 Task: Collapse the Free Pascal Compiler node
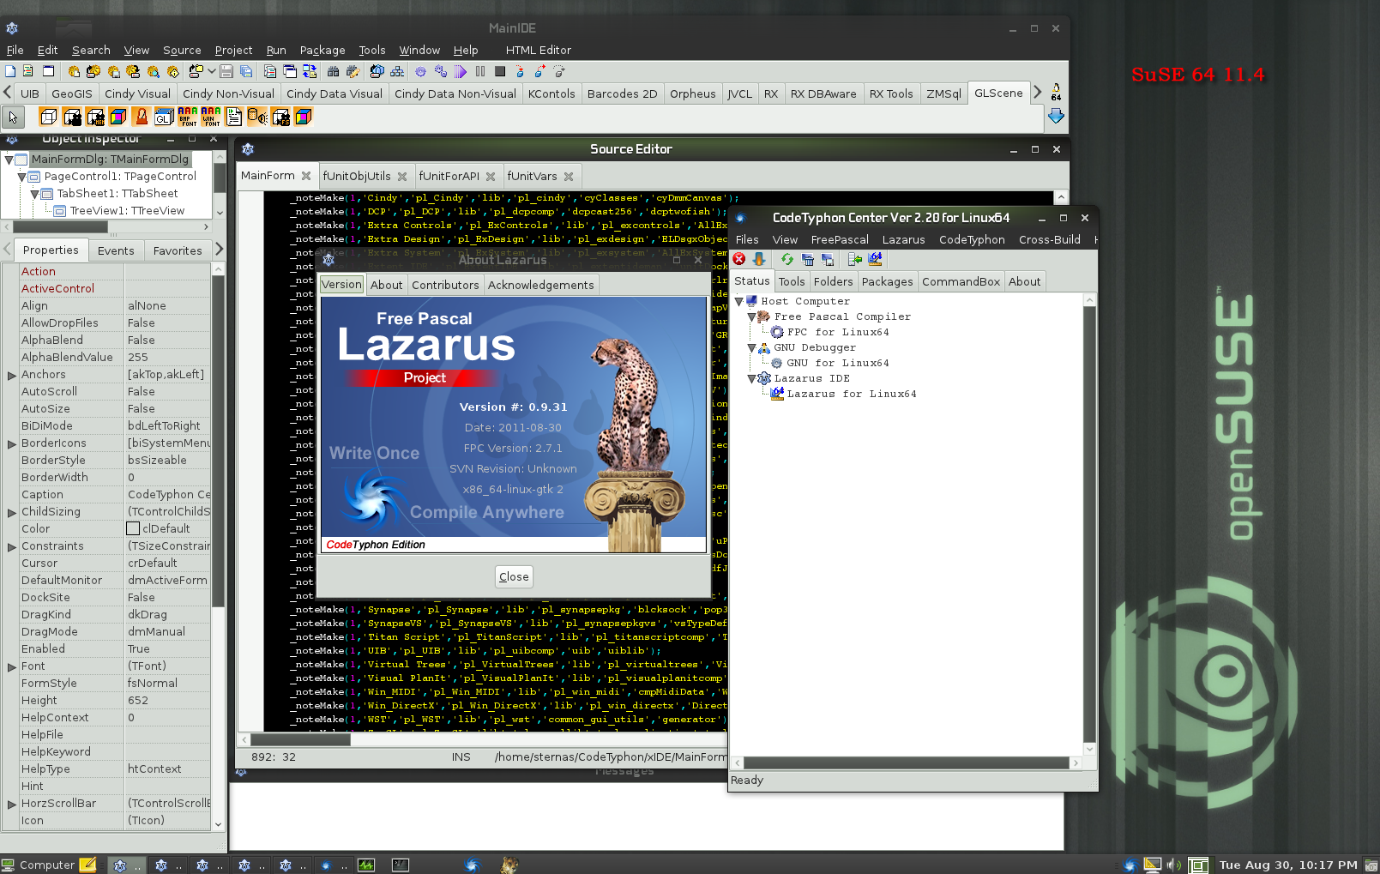[751, 316]
